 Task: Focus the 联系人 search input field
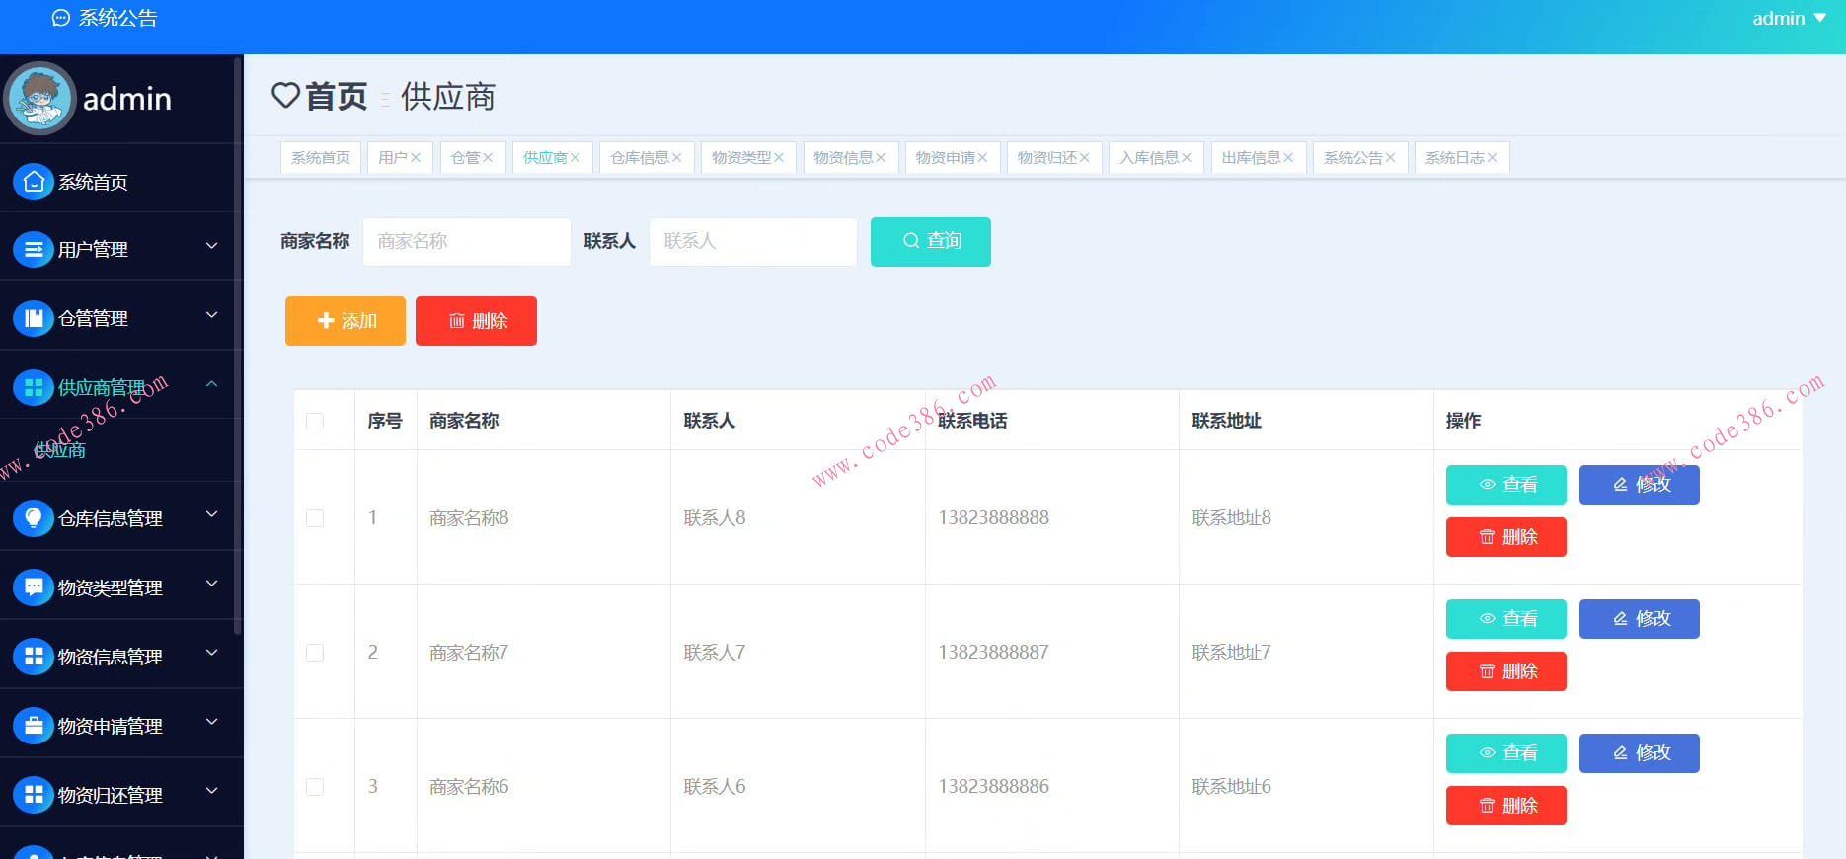pyautogui.click(x=753, y=241)
